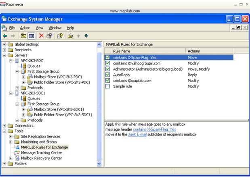Click the Help toolbar icon

tap(59, 36)
